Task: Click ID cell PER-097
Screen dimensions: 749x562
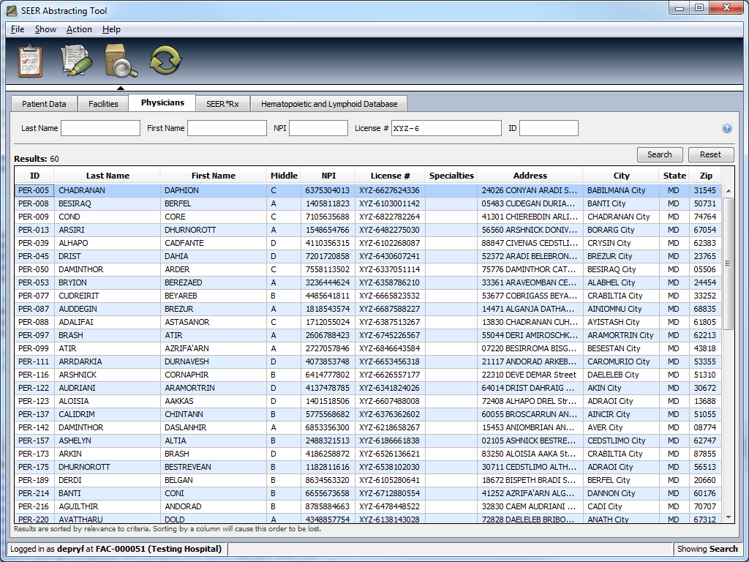Action: click(x=34, y=335)
